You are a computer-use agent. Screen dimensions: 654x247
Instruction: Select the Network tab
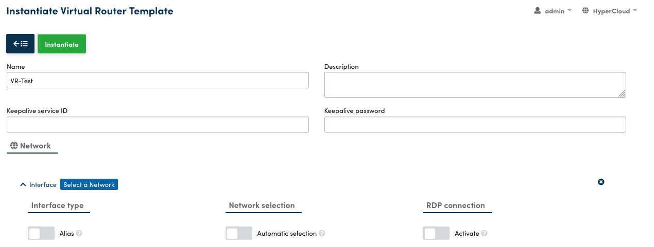31,146
